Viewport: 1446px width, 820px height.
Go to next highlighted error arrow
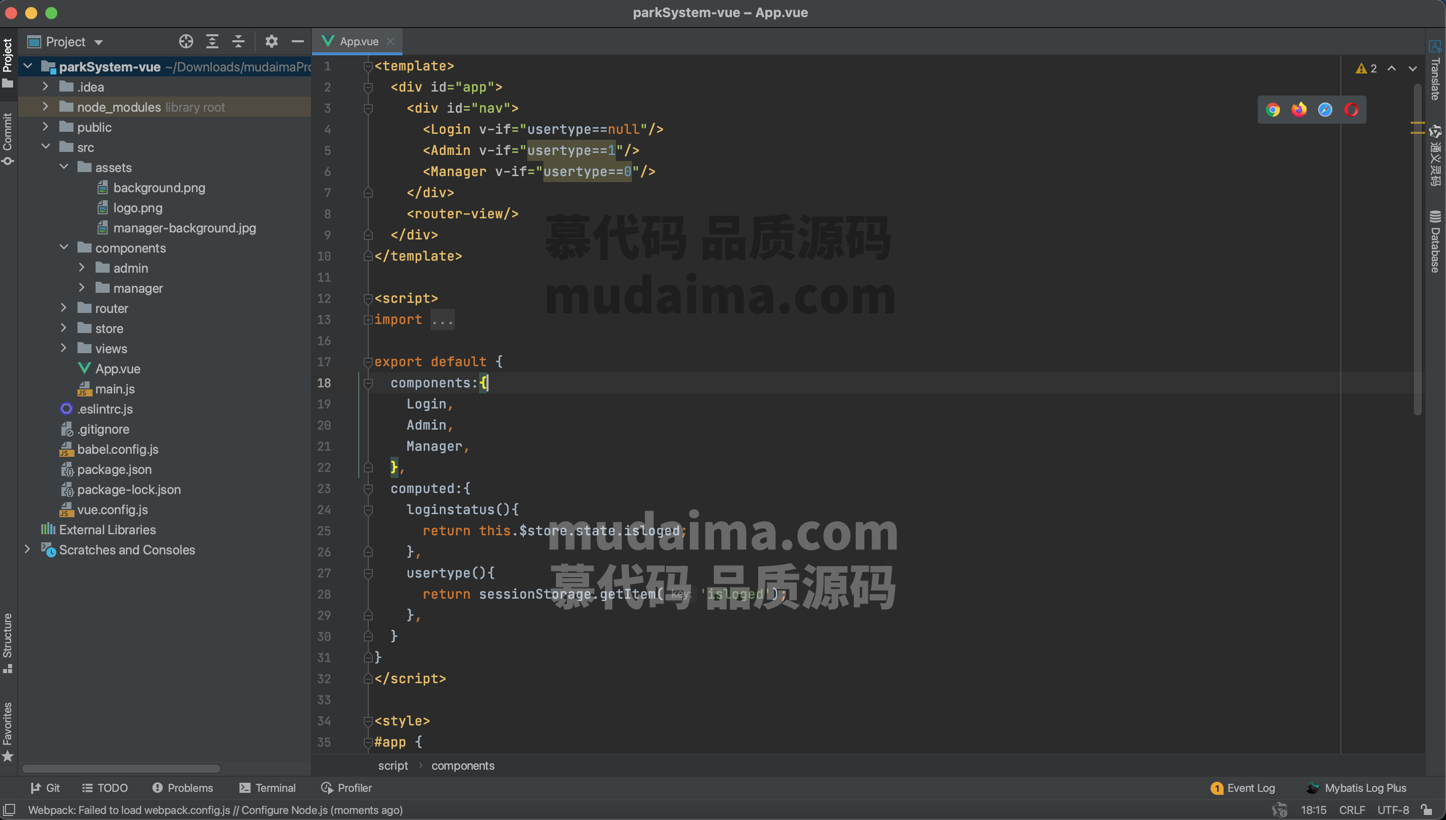click(1413, 69)
